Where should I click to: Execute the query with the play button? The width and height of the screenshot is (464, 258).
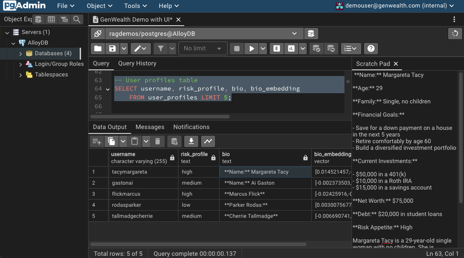(x=251, y=49)
